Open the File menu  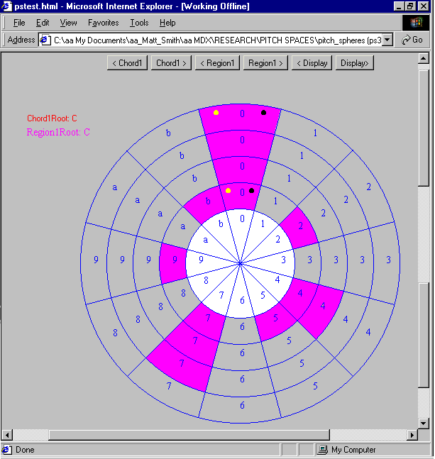19,23
